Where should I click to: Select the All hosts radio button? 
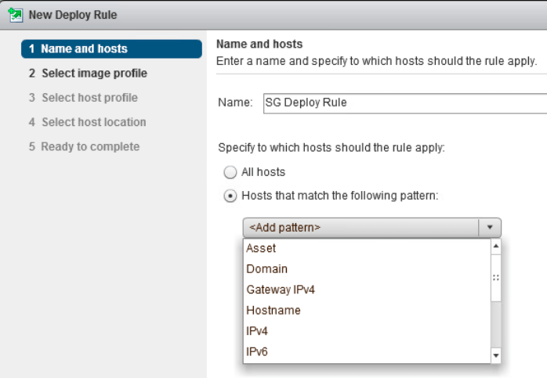click(x=230, y=172)
